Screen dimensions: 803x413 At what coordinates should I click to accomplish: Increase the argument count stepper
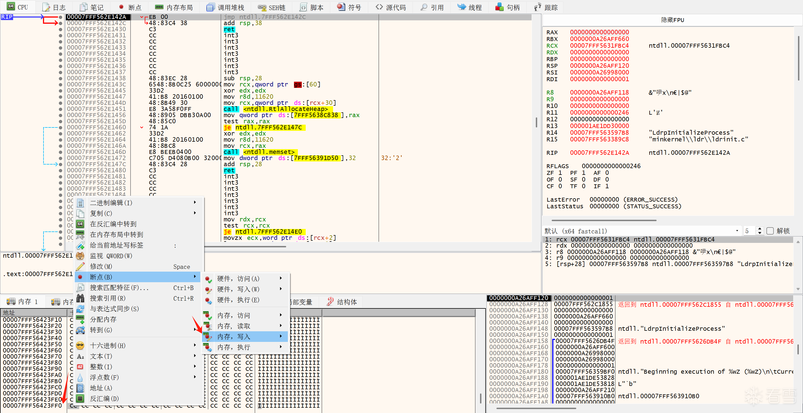point(760,229)
